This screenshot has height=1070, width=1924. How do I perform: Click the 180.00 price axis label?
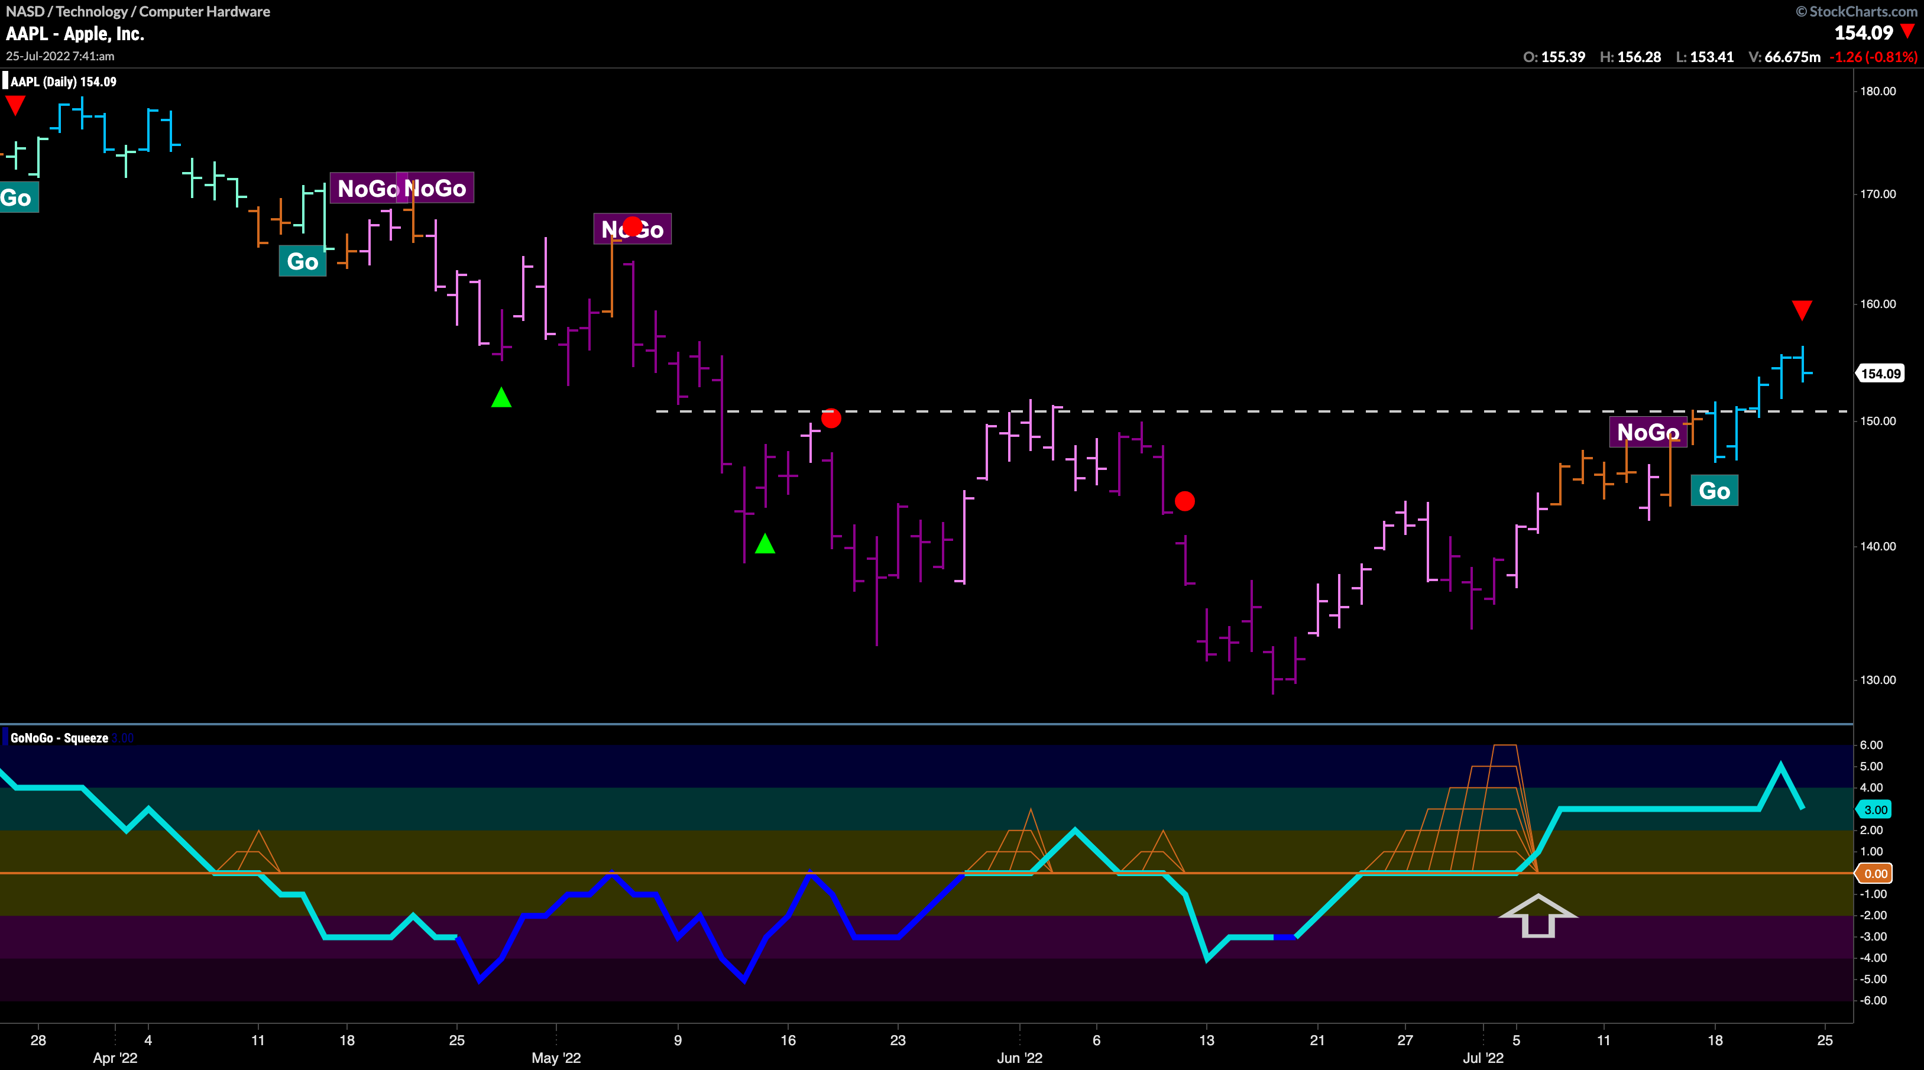(1878, 91)
